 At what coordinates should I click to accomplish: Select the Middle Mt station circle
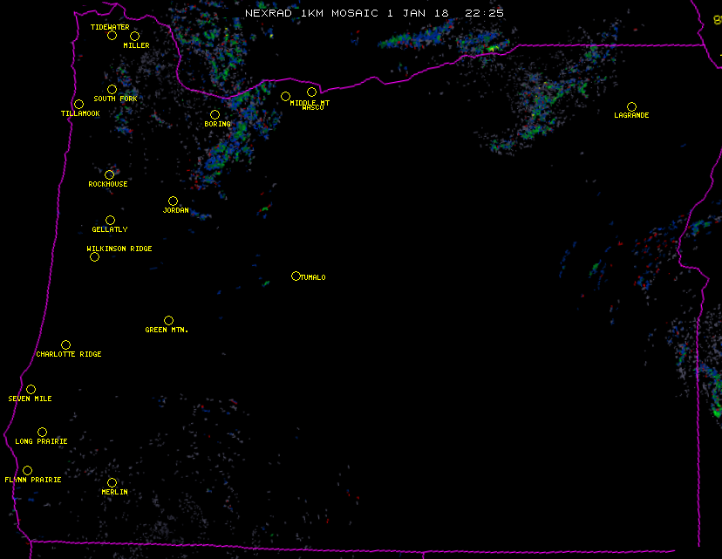coord(285,96)
